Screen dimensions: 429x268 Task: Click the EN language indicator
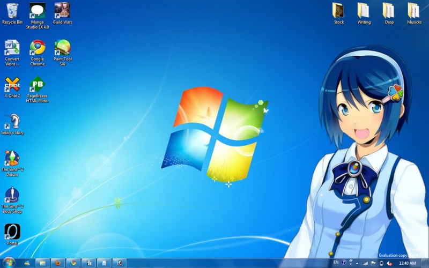[x=336, y=263]
